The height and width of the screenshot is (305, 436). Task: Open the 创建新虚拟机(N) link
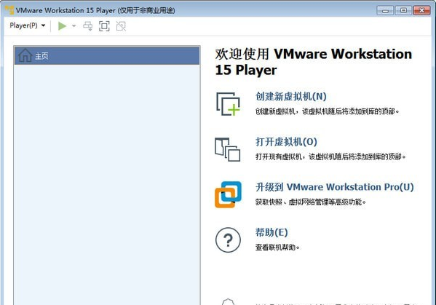291,97
